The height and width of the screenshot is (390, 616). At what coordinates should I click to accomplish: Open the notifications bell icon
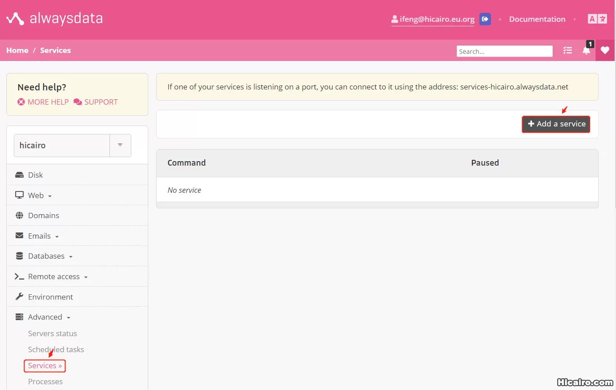(586, 51)
